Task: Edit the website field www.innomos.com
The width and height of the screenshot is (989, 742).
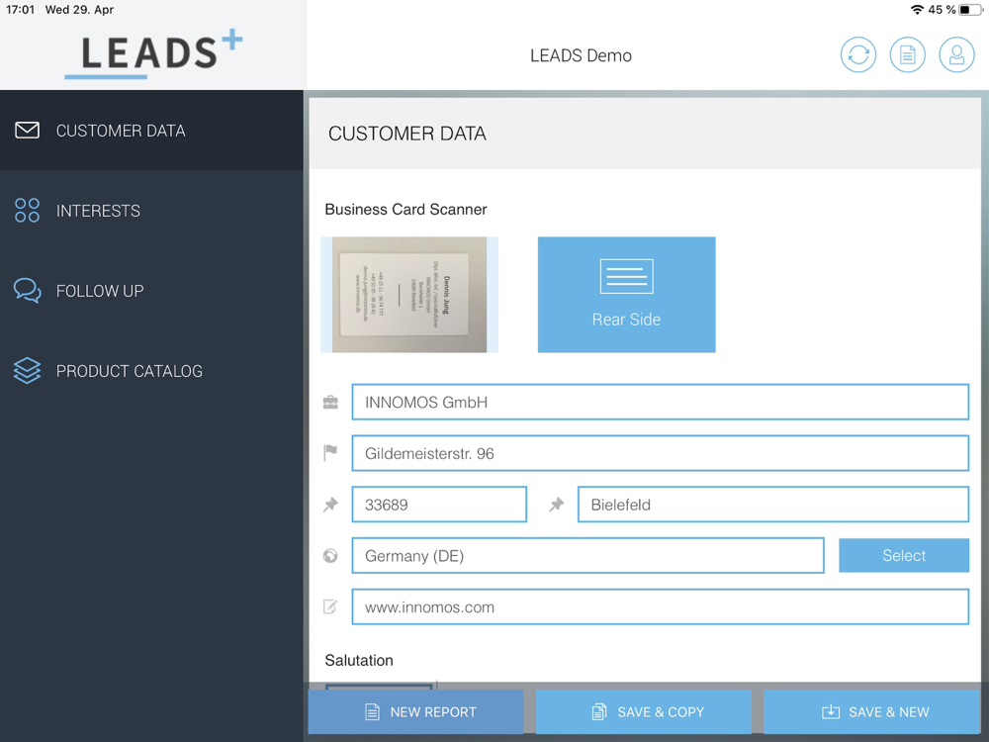Action: pos(661,606)
